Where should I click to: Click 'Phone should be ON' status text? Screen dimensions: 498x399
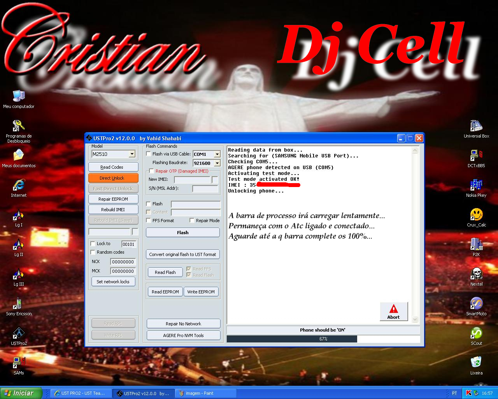point(323,330)
